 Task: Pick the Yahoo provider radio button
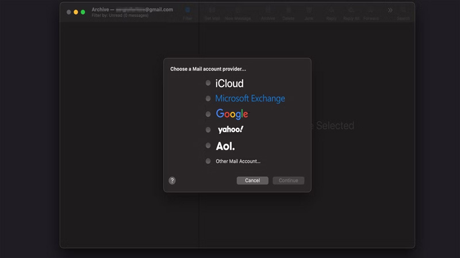tap(208, 130)
